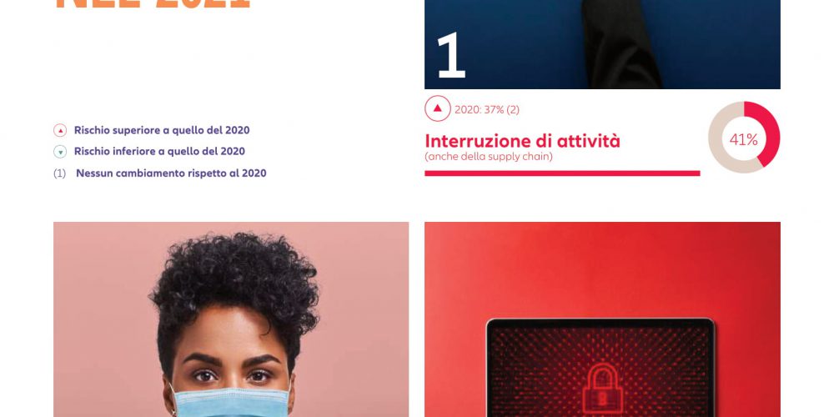Click the pink higher-risk triangle legend icon
The height and width of the screenshot is (417, 834).
60,130
